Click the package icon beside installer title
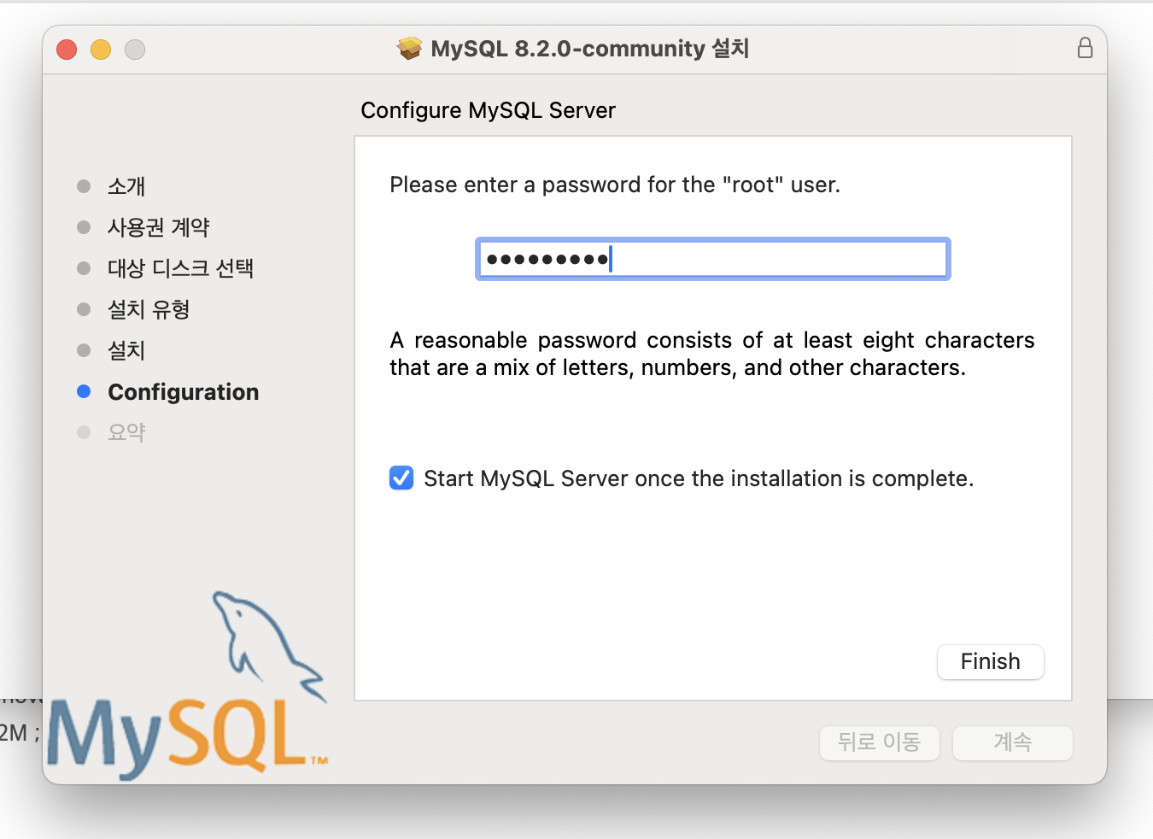 point(410,48)
